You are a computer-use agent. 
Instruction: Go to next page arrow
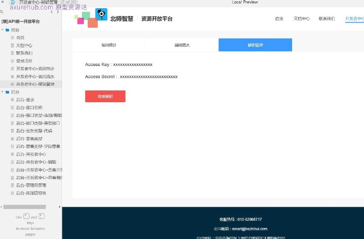coord(58,12)
